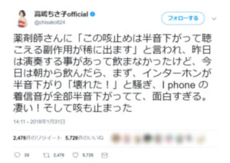The width and height of the screenshot is (230, 163).
Task: Click the @chisako824 handle
Action: (x=49, y=23)
